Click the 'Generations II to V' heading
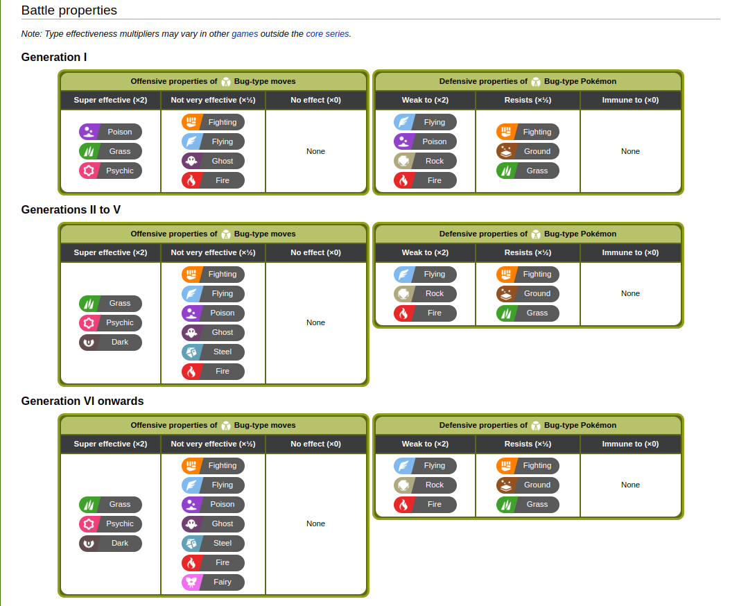The width and height of the screenshot is (739, 606). coord(71,209)
